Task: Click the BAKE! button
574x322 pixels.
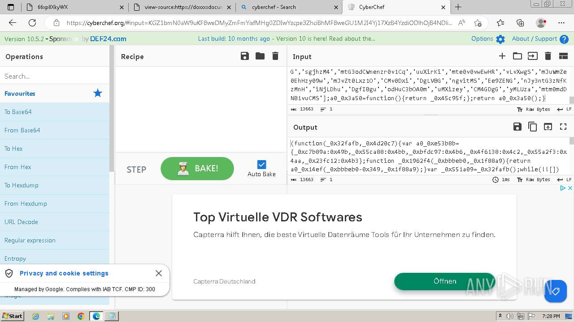Action: 197,169
